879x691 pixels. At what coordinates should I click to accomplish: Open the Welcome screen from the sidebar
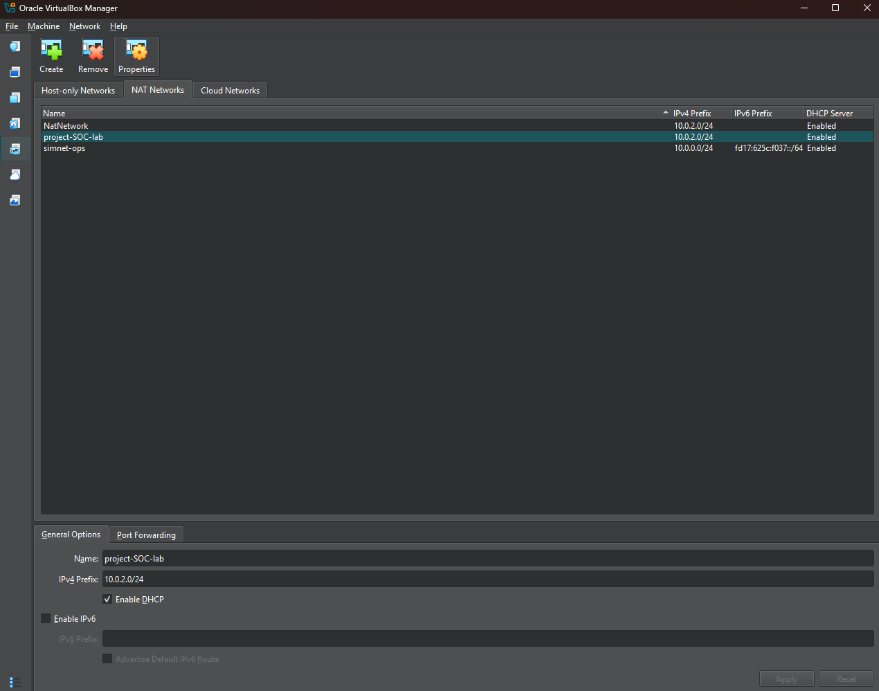15,46
